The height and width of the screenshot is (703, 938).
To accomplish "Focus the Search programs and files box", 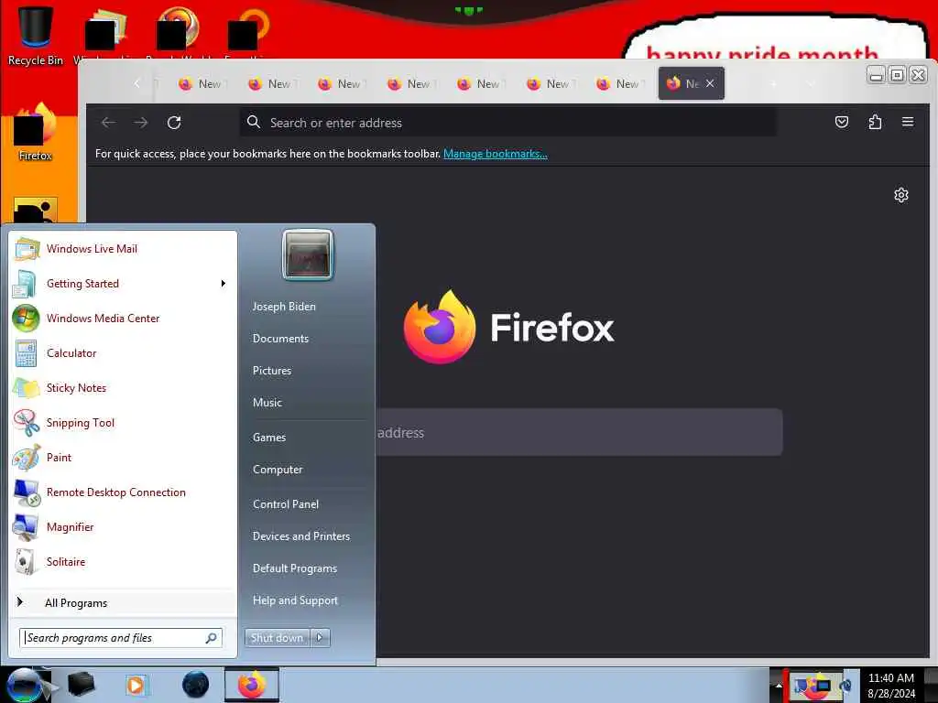I will click(121, 638).
